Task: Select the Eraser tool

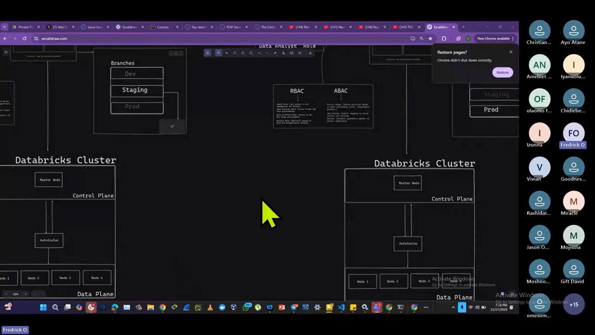Action: (299, 53)
